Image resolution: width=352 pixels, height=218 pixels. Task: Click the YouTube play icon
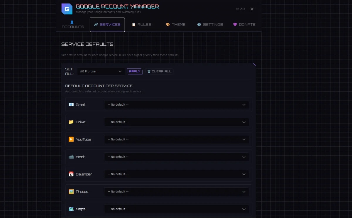(71, 139)
